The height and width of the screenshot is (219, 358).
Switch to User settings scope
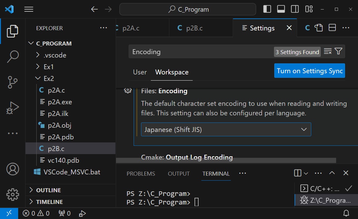140,72
